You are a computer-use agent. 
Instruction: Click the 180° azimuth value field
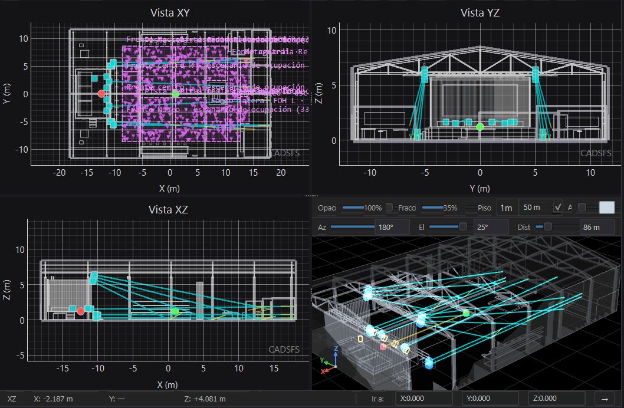392,227
